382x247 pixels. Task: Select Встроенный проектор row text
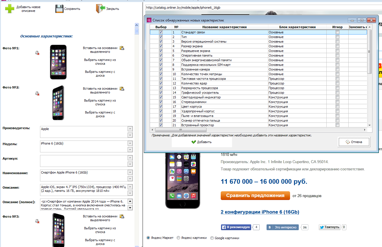(198, 125)
